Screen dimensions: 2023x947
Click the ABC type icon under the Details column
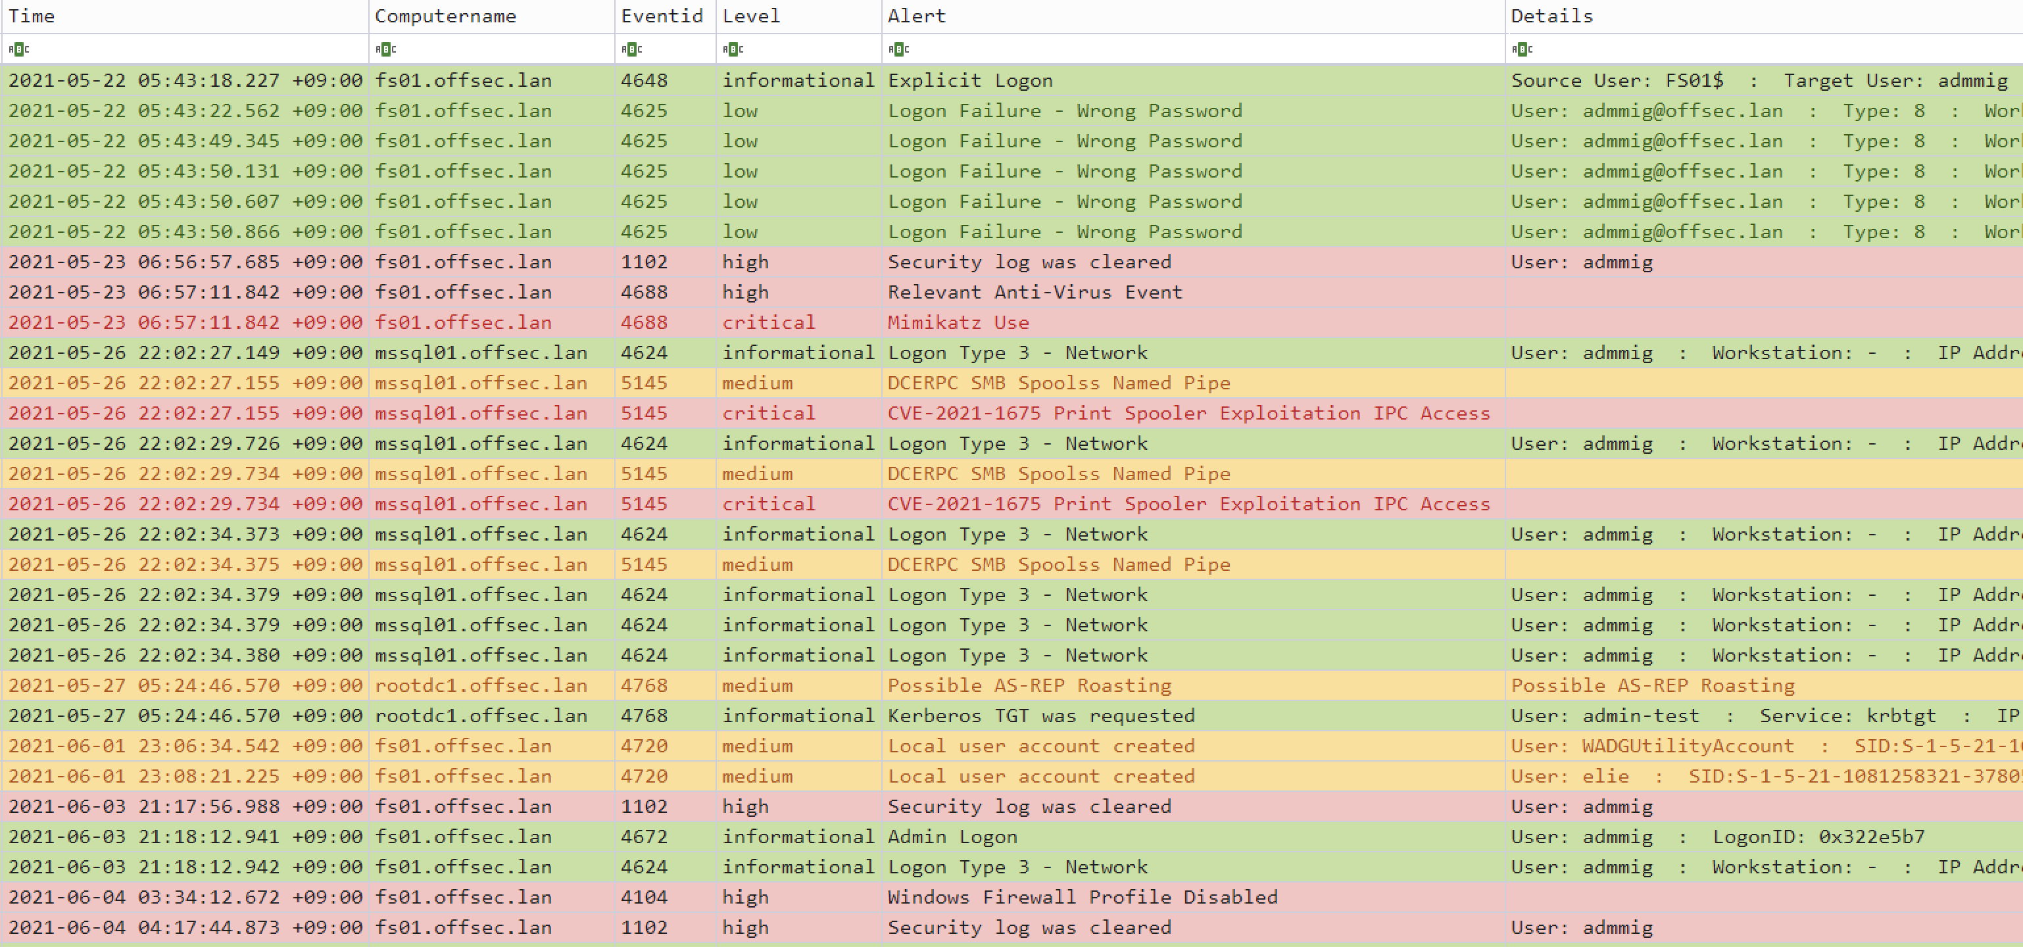tap(1522, 49)
